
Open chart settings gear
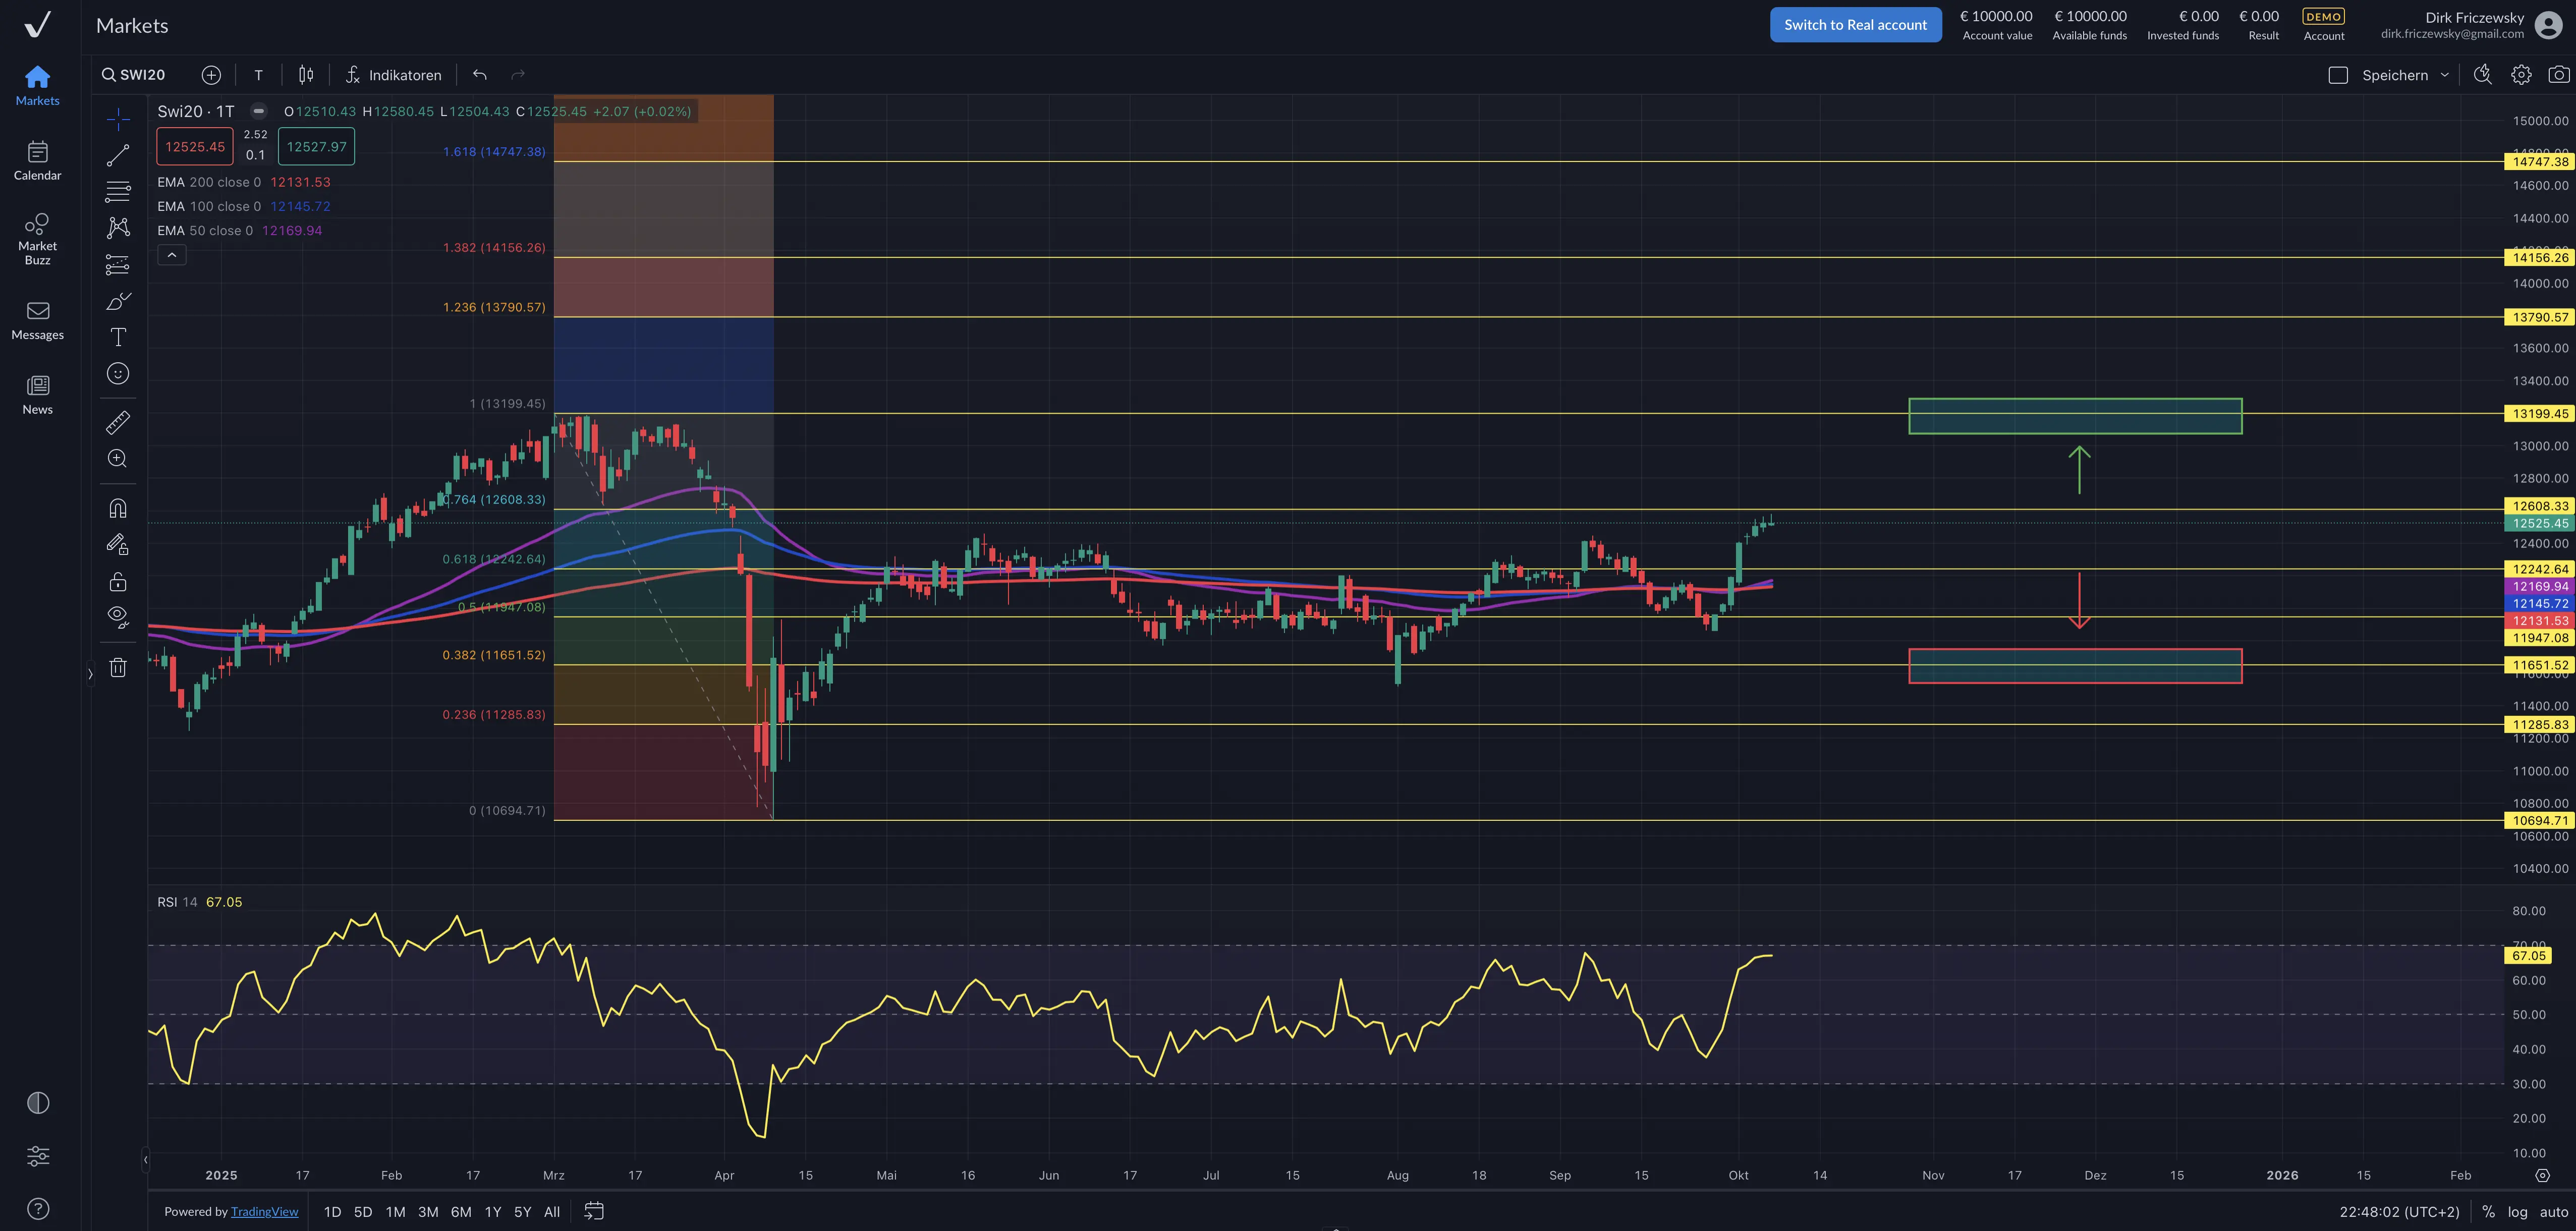coord(2520,74)
